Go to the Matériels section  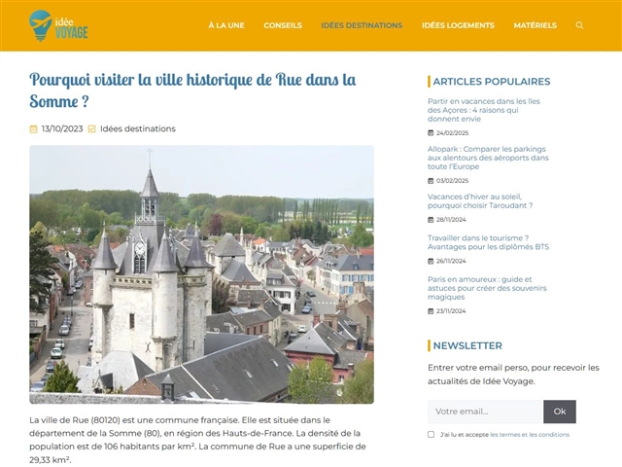tap(535, 25)
